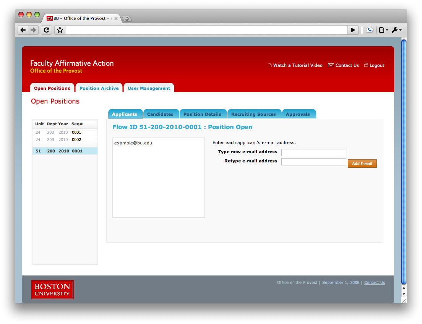
Task: Click the scrollbar up arrow
Action: tap(404, 288)
